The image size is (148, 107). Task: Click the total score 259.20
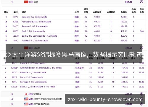click(x=125, y=72)
